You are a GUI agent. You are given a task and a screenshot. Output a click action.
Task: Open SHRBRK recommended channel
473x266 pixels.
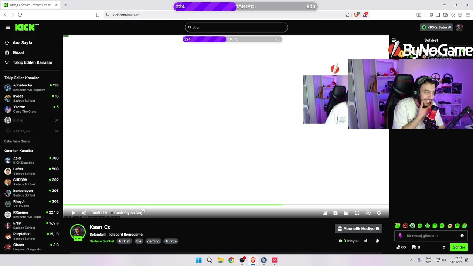pos(31,182)
